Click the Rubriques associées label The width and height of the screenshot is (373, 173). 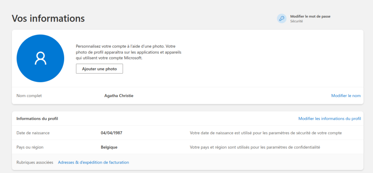pos(35,162)
